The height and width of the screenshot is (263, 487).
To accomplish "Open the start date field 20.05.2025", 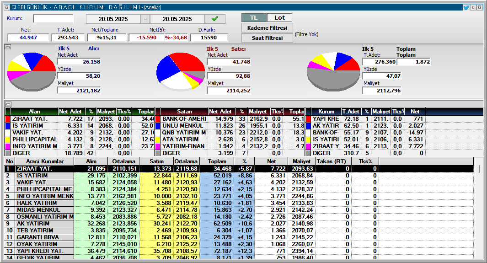I will (x=113, y=19).
